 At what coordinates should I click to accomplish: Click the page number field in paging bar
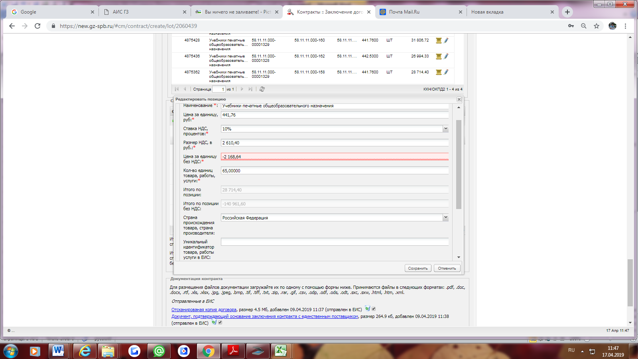click(219, 89)
